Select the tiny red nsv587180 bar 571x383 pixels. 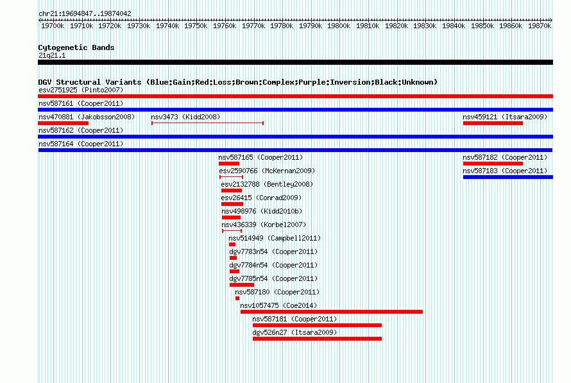pyautogui.click(x=237, y=298)
